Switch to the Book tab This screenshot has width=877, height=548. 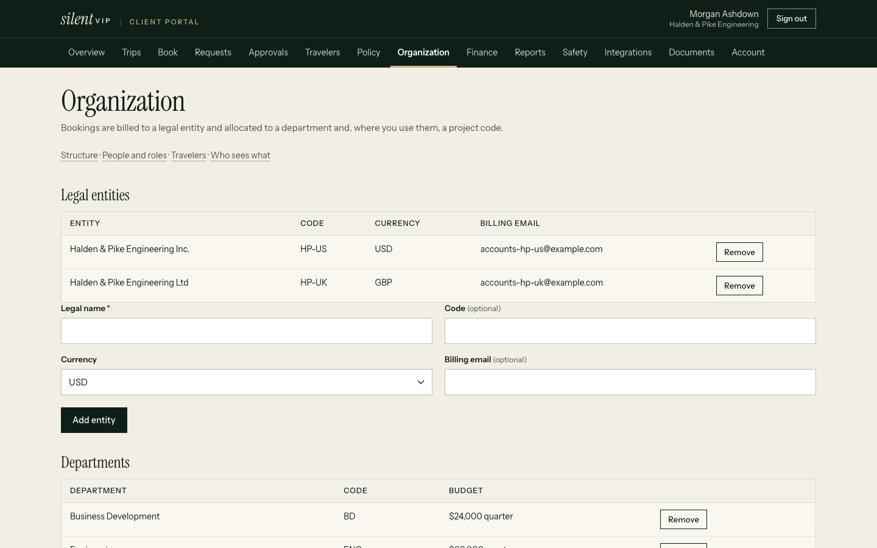point(167,52)
